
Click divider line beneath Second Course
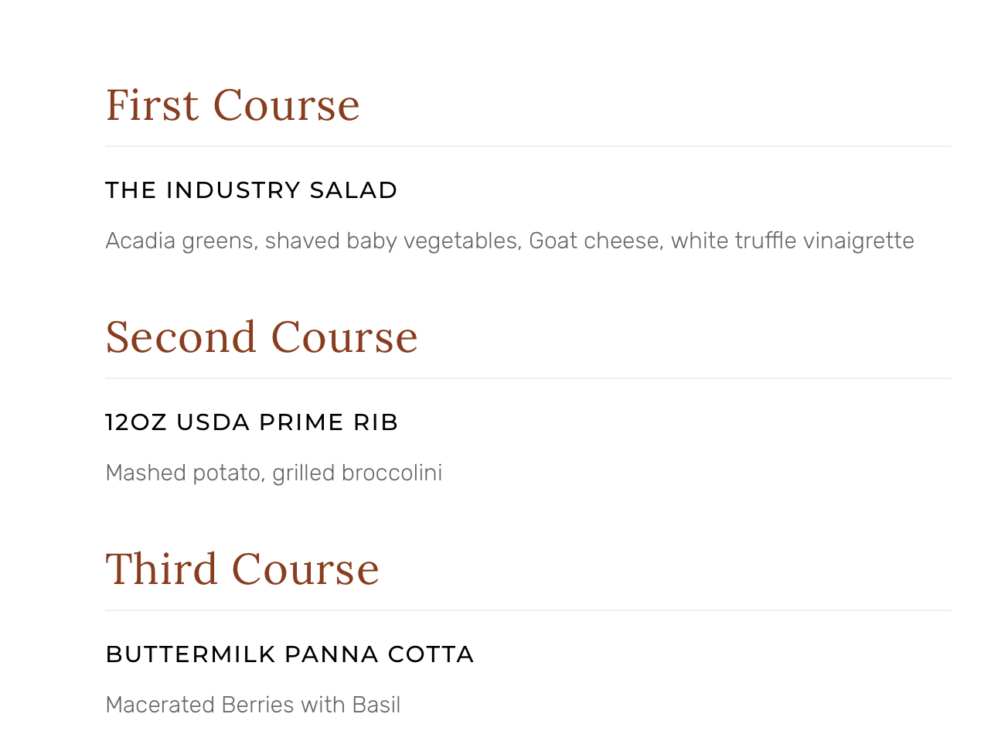click(x=528, y=378)
